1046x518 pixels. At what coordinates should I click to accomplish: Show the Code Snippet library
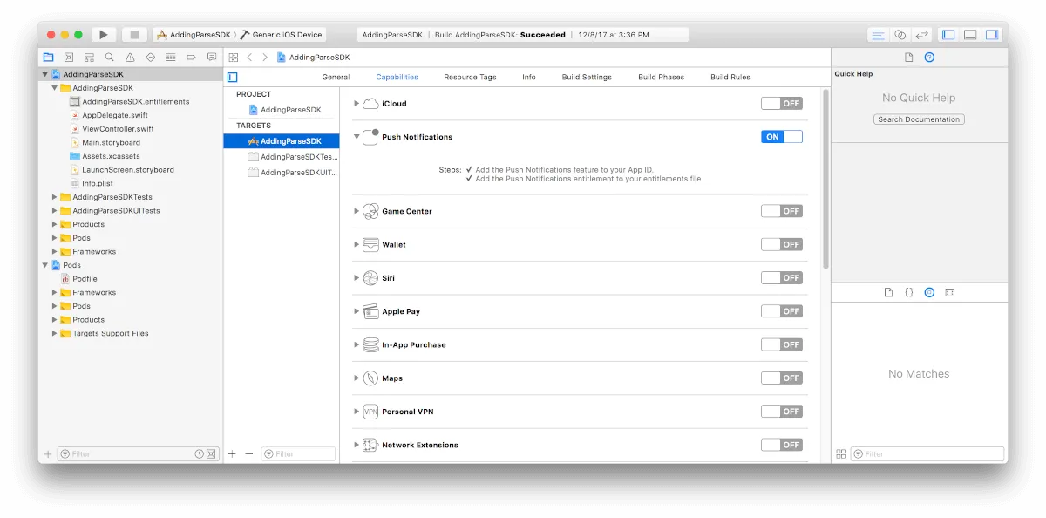pos(909,292)
